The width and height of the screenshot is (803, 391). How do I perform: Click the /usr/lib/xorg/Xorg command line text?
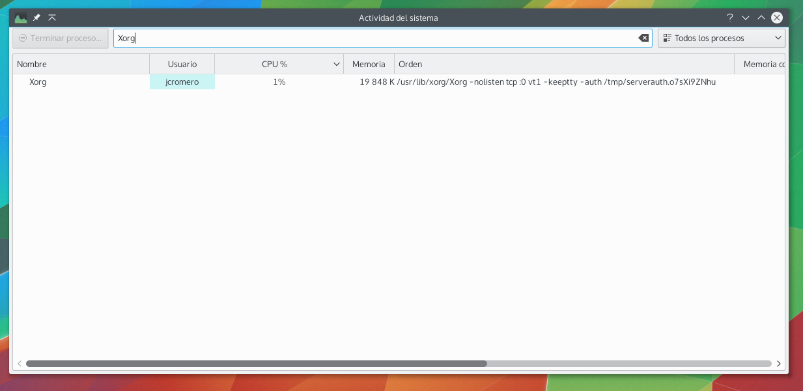(x=557, y=82)
